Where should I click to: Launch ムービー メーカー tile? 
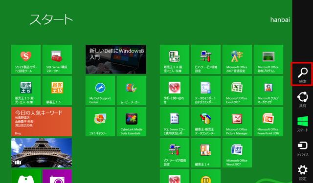pos(132,91)
